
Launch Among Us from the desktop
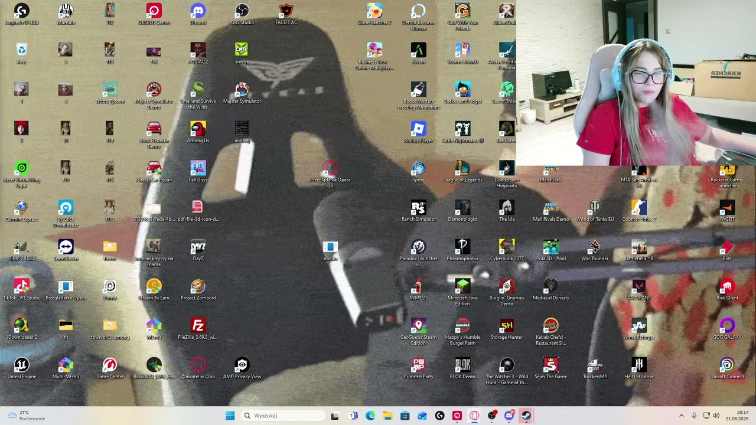(x=198, y=133)
